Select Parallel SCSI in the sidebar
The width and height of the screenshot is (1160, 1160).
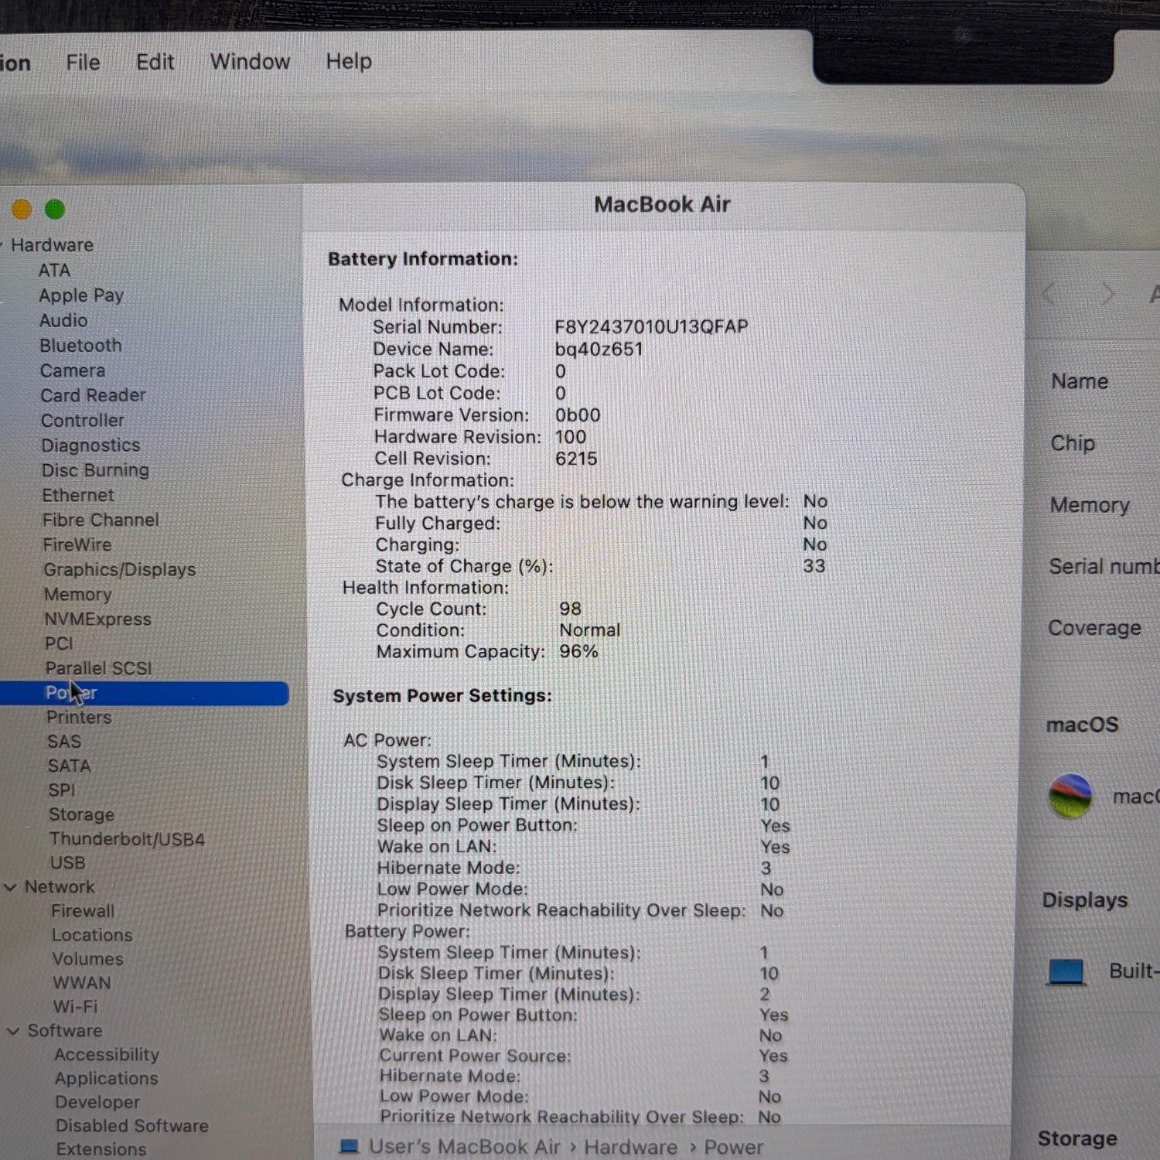click(x=98, y=668)
